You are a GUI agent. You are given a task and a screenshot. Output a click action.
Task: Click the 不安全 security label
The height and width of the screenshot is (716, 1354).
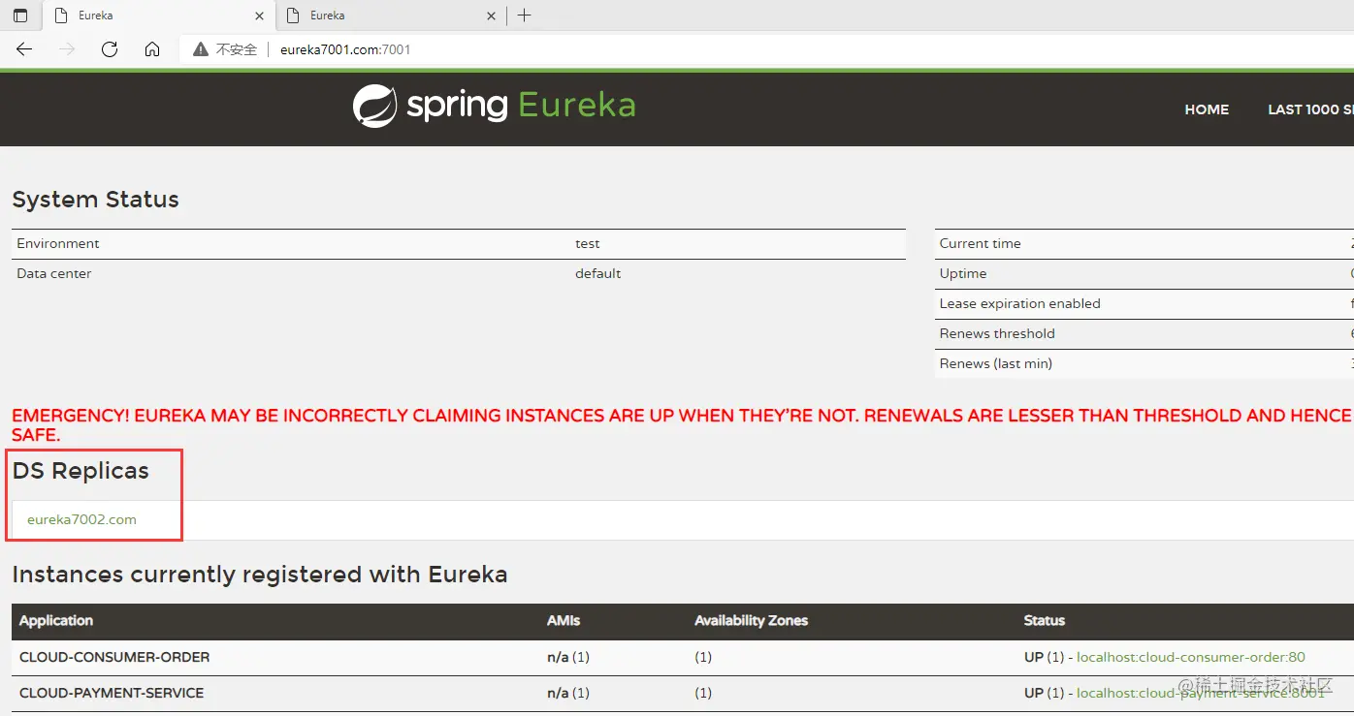click(x=237, y=49)
